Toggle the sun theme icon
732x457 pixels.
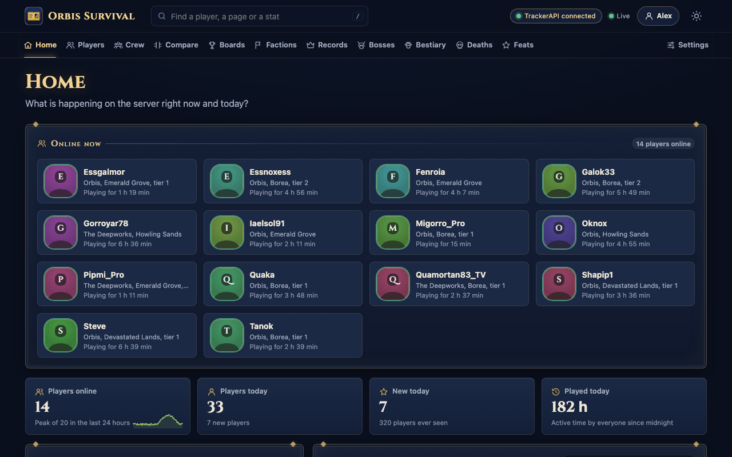(x=696, y=16)
